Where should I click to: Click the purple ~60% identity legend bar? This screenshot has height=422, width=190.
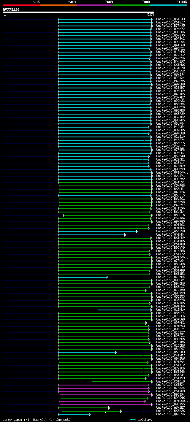click(95, 5)
